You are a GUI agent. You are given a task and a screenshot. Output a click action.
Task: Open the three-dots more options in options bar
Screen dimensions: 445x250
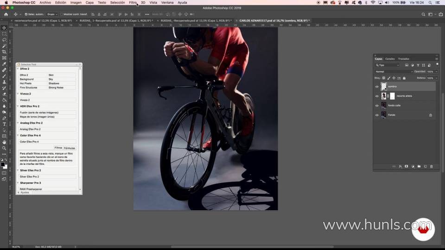147,14
